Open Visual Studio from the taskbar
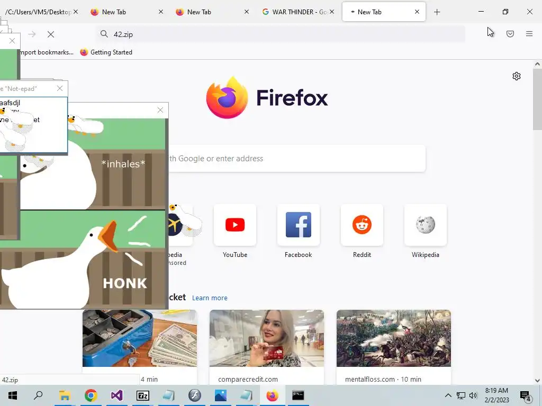The width and height of the screenshot is (542, 406). (x=116, y=395)
